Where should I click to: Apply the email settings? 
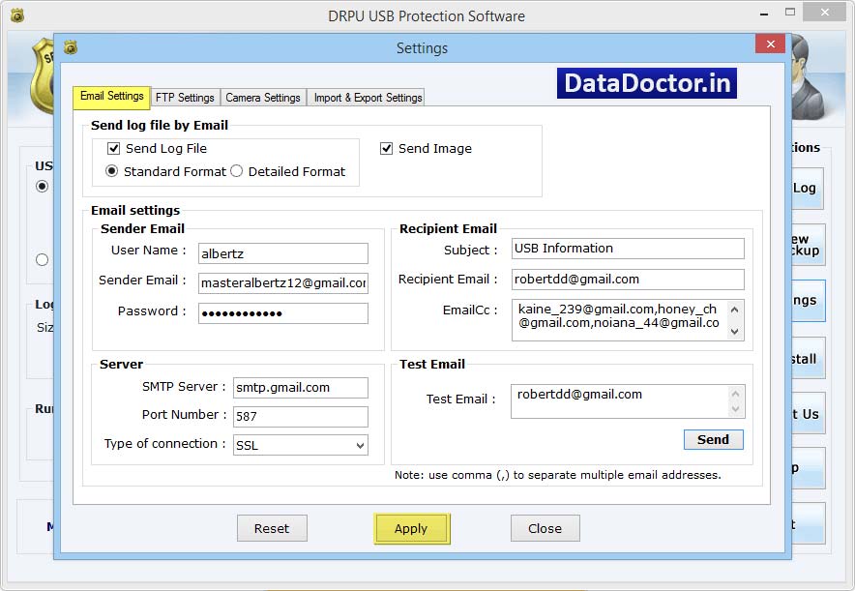click(411, 528)
